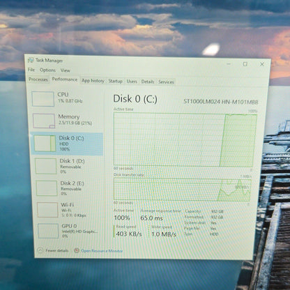290x290 pixels.
Task: Click the Wi-Fi label in sidebar
Action: (x=68, y=205)
